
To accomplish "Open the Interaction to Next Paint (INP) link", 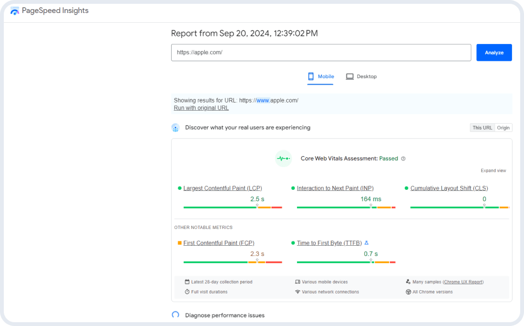I will click(335, 188).
